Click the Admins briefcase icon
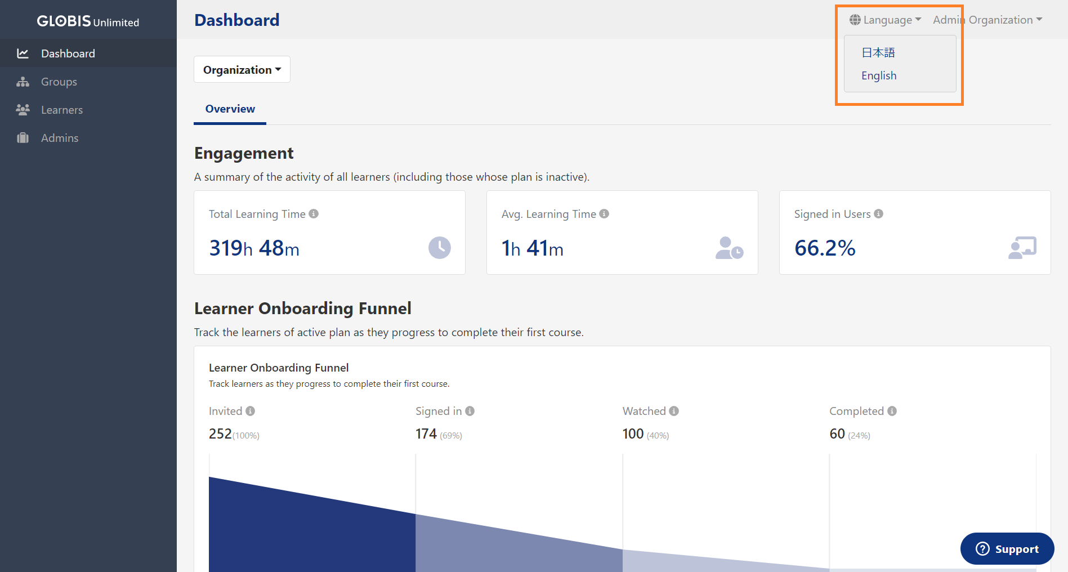Image resolution: width=1068 pixels, height=572 pixels. [23, 138]
